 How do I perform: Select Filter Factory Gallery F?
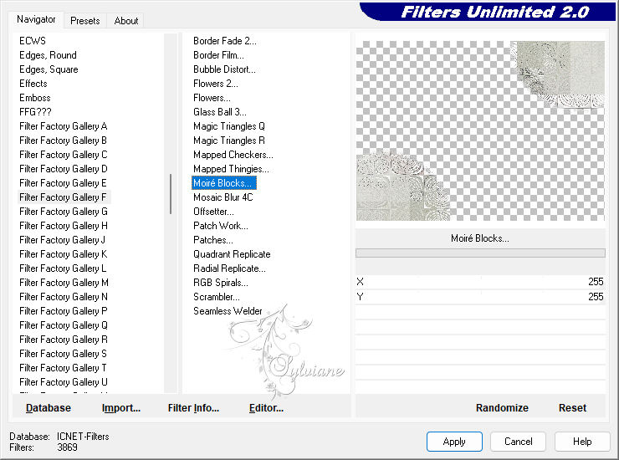coord(64,197)
